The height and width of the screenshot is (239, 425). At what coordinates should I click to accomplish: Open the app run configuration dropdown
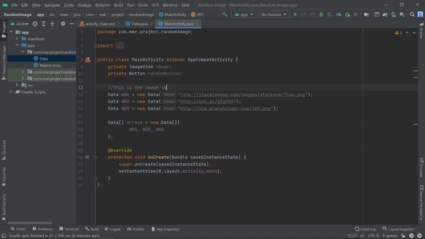(244, 15)
